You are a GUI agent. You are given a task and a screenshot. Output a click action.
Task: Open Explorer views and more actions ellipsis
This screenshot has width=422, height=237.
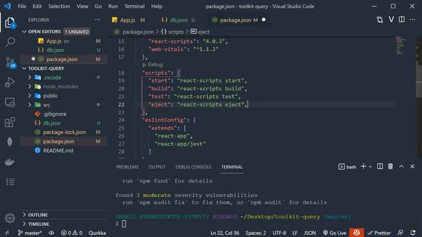pos(98,20)
